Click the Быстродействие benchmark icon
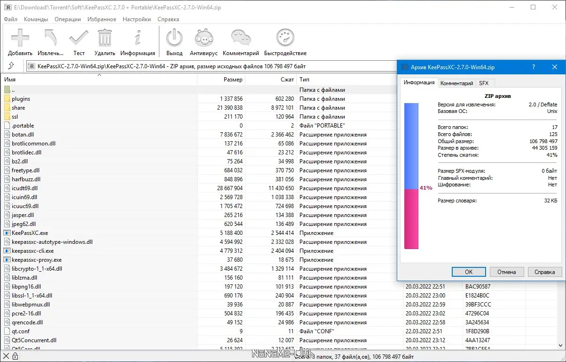 coord(285,38)
